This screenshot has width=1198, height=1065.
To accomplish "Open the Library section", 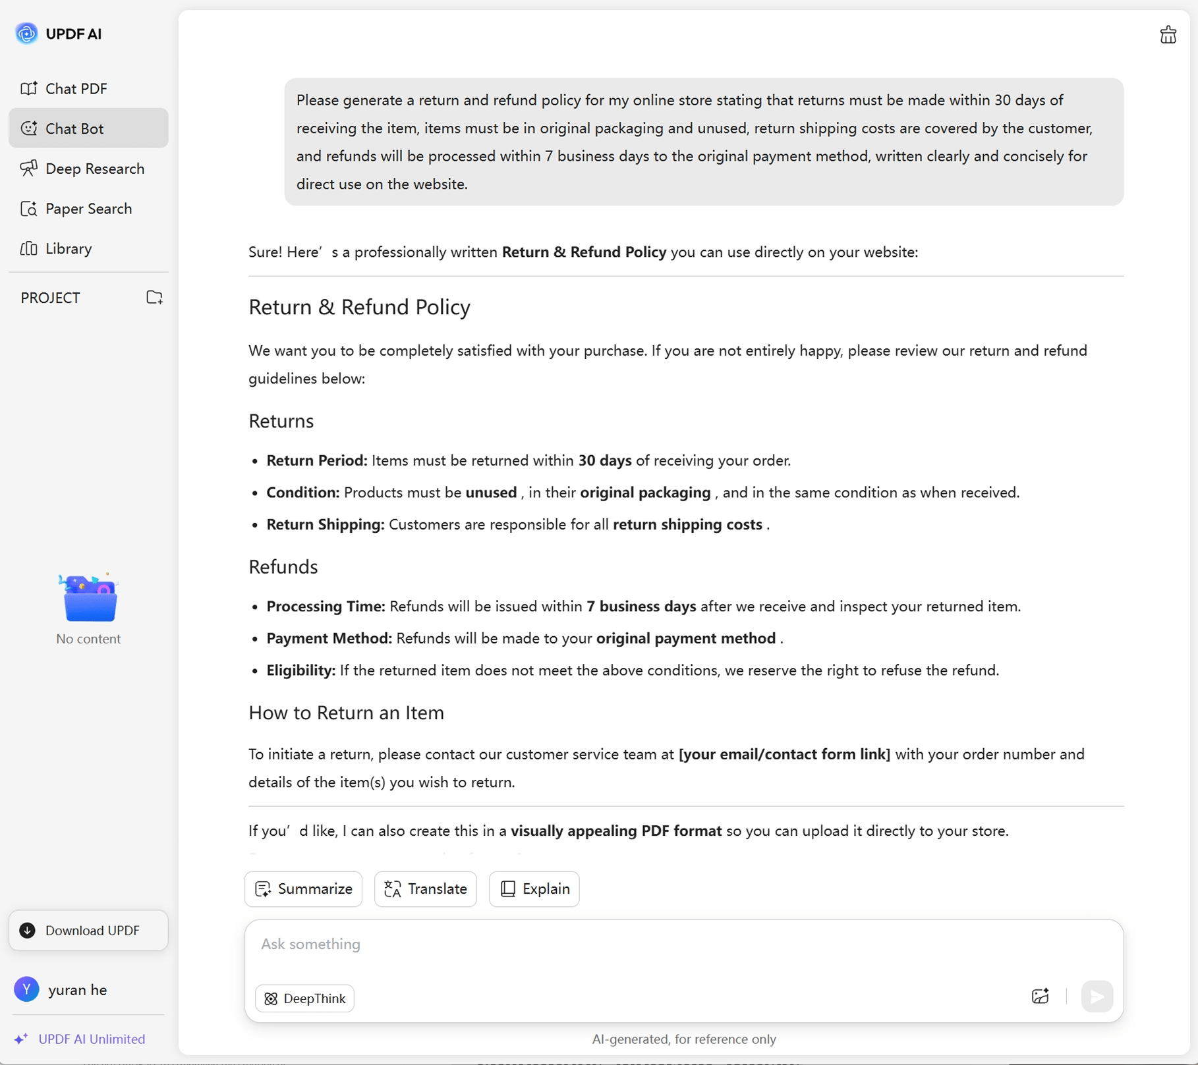I will 68,249.
